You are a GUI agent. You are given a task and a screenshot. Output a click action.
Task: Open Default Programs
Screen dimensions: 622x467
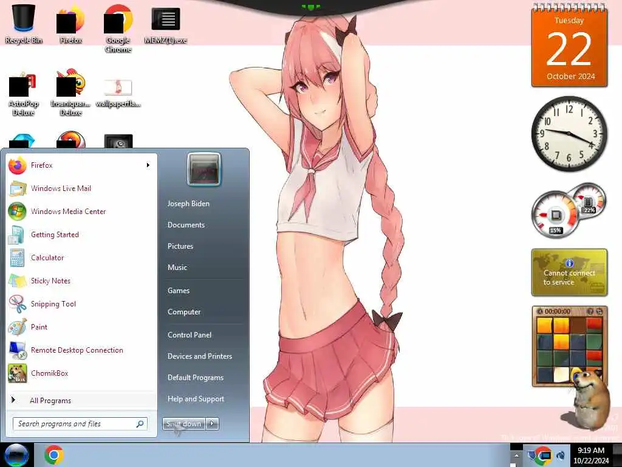(196, 378)
